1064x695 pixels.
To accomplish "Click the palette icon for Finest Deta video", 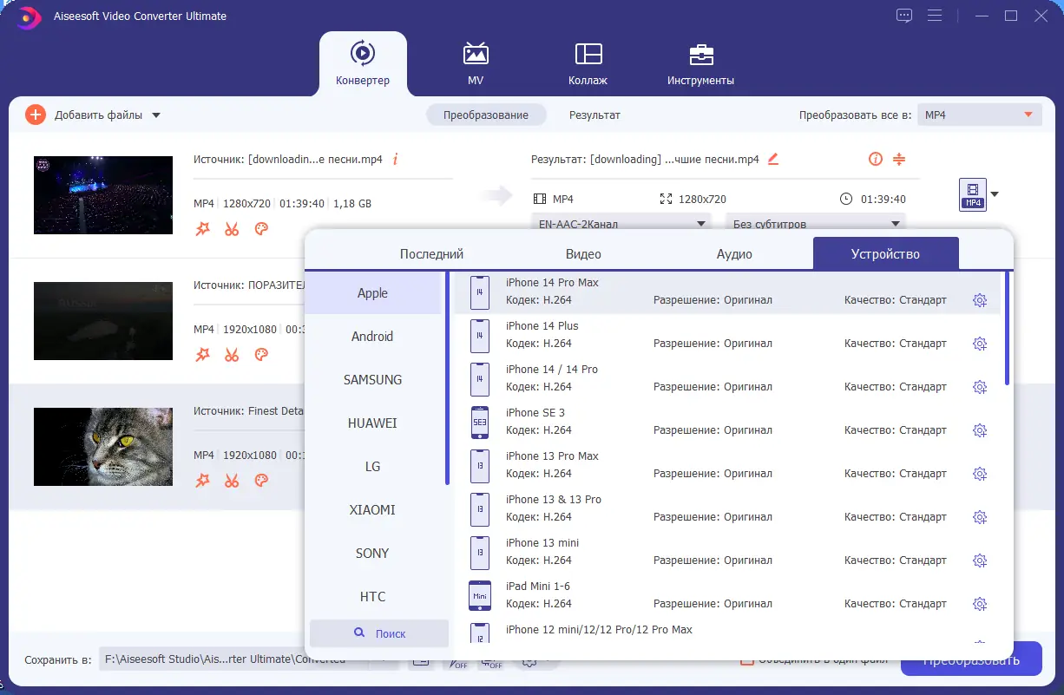I will (x=261, y=481).
